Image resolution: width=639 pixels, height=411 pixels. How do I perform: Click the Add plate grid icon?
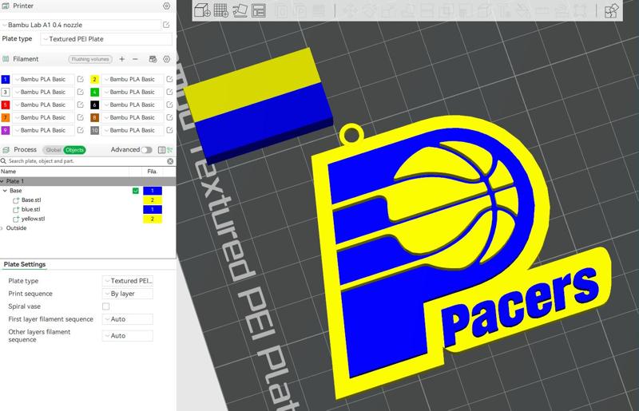pyautogui.click(x=221, y=10)
